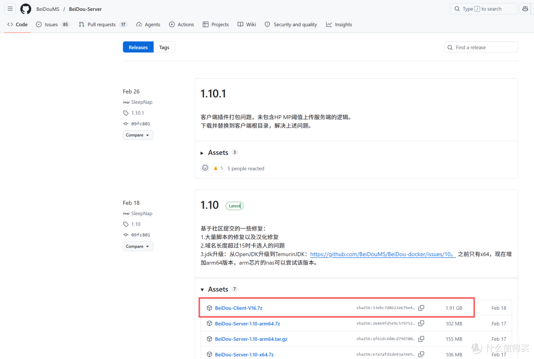
Task: Switch to the Tags view
Action: [164, 47]
